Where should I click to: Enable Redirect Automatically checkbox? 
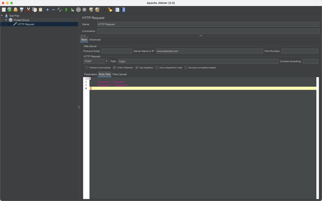pos(87,68)
